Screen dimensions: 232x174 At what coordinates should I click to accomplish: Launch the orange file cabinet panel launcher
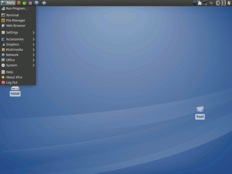pos(19,3)
